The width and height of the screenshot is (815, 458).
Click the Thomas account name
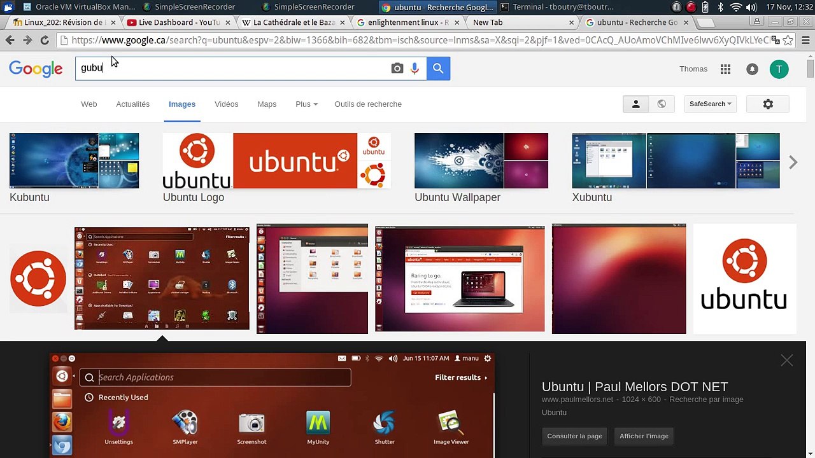click(693, 69)
